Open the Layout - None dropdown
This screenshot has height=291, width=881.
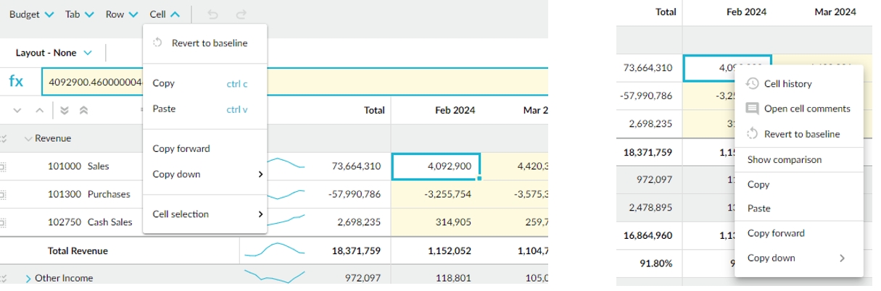54,53
